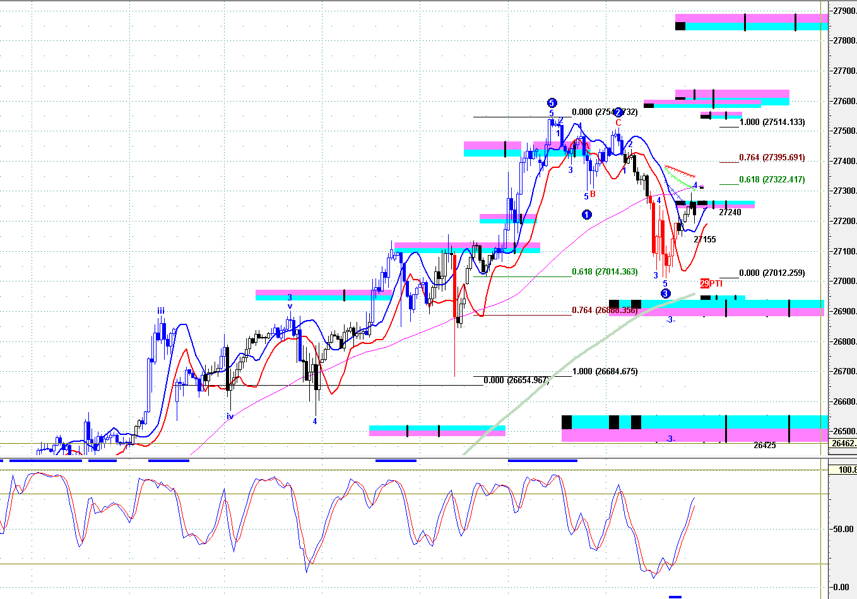Click the circled 5 wave label at the peak
The height and width of the screenshot is (599, 857).
pos(552,103)
